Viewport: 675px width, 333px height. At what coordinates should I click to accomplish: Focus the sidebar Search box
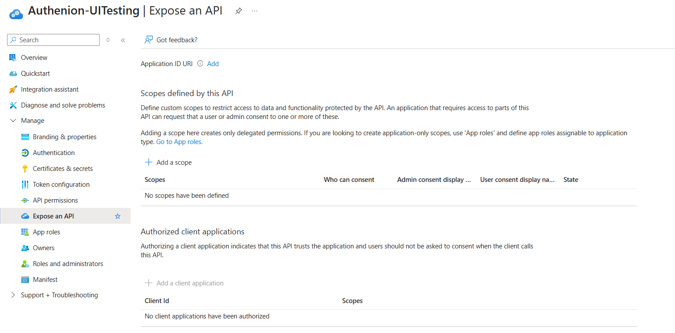53,40
